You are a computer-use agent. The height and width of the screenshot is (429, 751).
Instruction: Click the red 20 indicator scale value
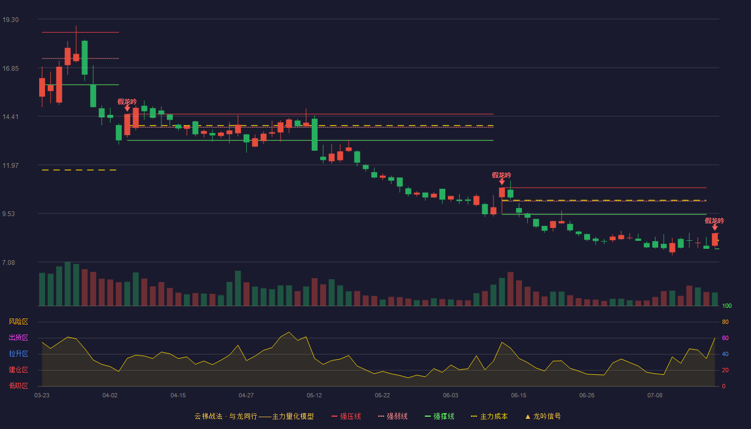725,370
